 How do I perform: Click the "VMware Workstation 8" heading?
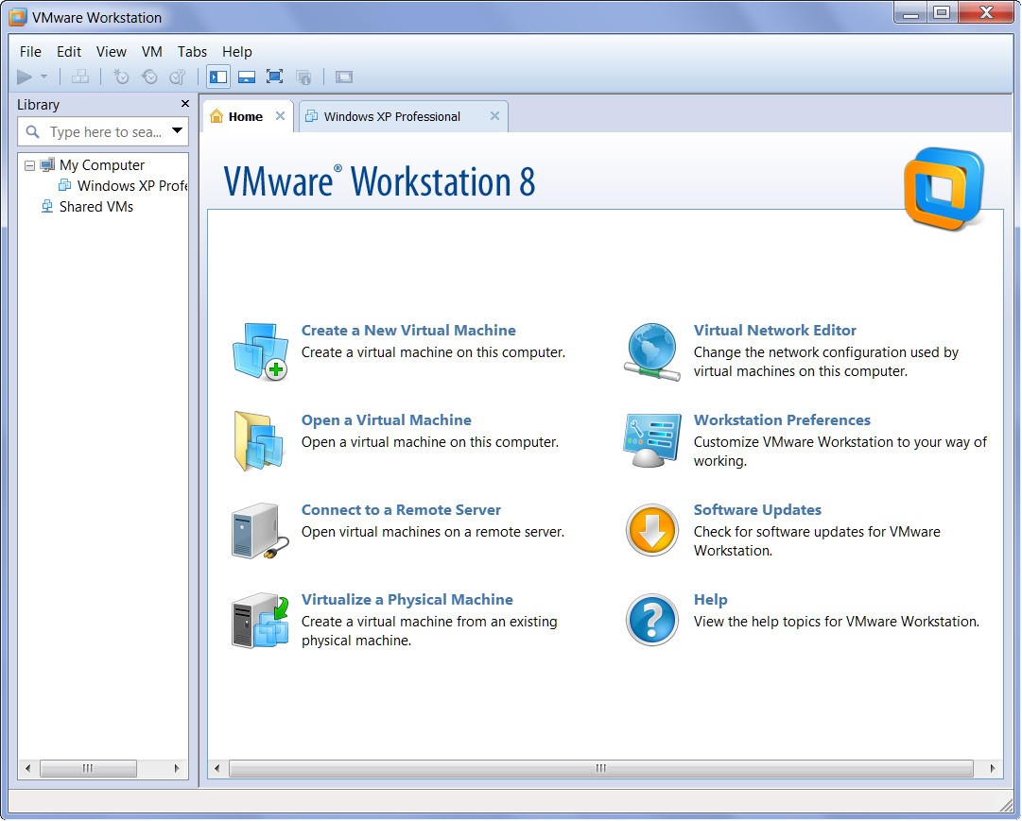tap(379, 181)
